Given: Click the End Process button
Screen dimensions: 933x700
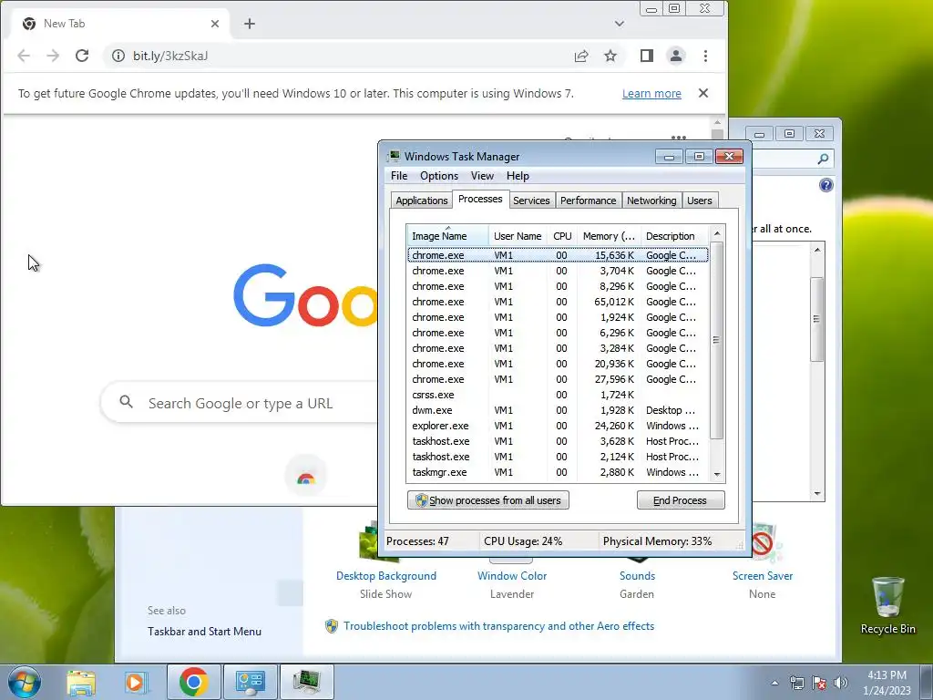Looking at the screenshot, I should tap(680, 500).
